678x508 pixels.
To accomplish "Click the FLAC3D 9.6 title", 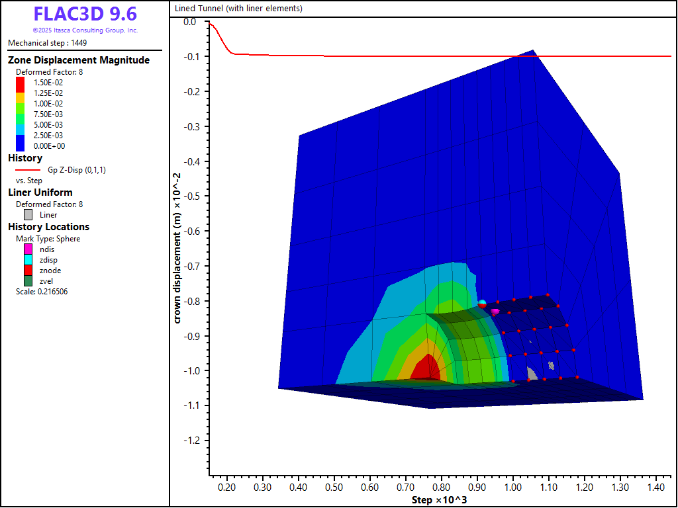I will pos(85,15).
